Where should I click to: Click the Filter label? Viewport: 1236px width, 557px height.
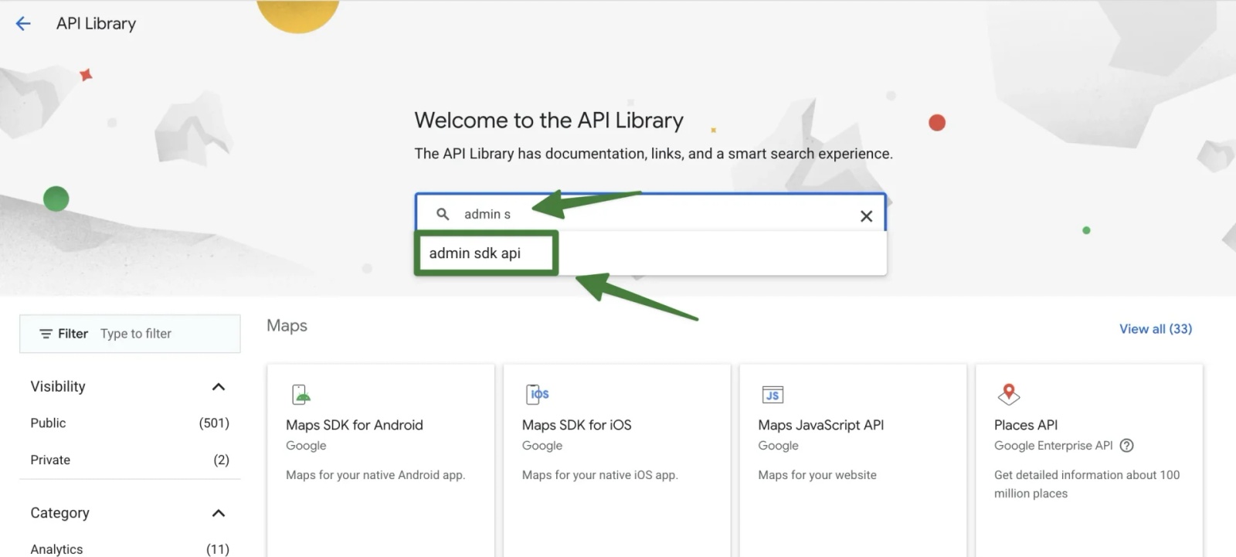(73, 334)
